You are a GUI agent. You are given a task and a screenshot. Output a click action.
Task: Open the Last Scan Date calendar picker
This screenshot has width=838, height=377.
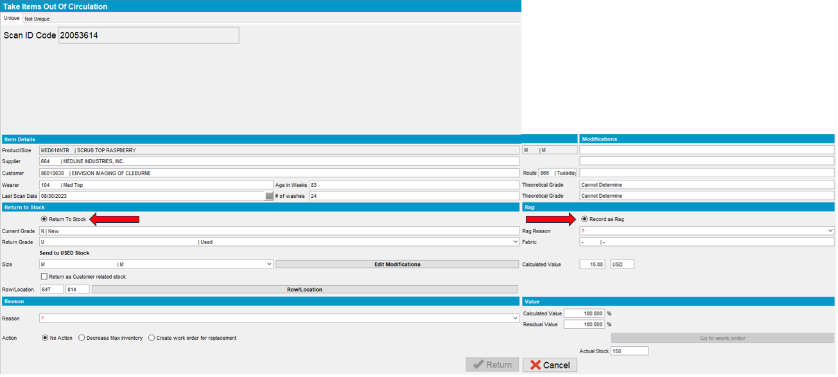[x=269, y=196]
